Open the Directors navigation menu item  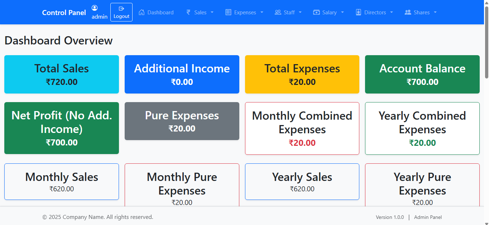tap(374, 12)
